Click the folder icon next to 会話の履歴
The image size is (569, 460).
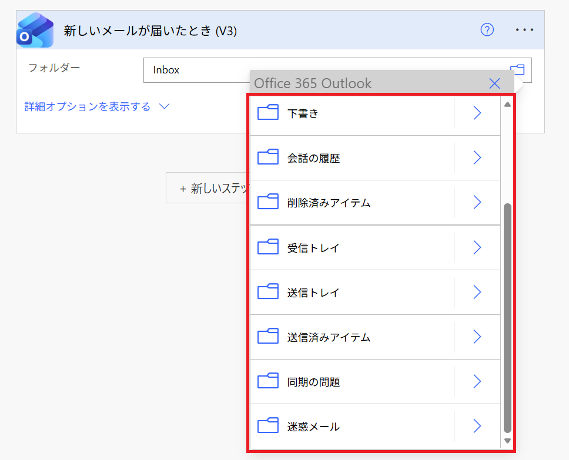tap(268, 157)
